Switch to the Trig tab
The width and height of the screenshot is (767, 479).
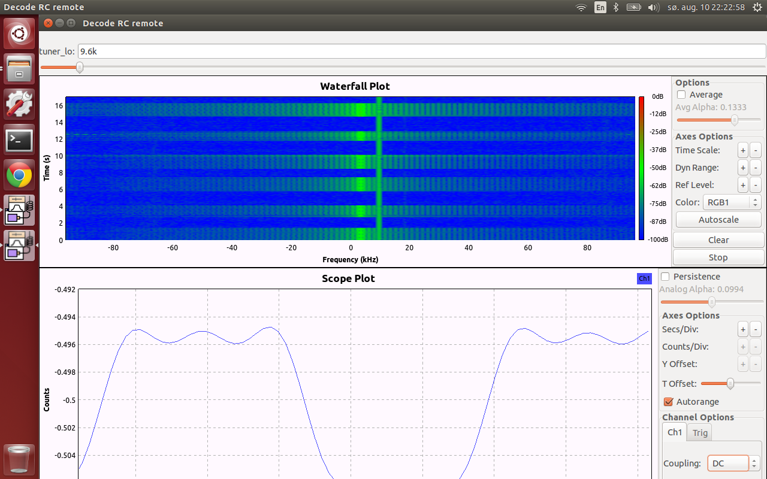pyautogui.click(x=700, y=432)
